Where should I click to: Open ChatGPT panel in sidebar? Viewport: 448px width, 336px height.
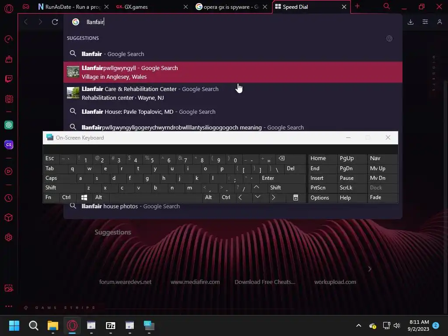pyautogui.click(x=9, y=125)
